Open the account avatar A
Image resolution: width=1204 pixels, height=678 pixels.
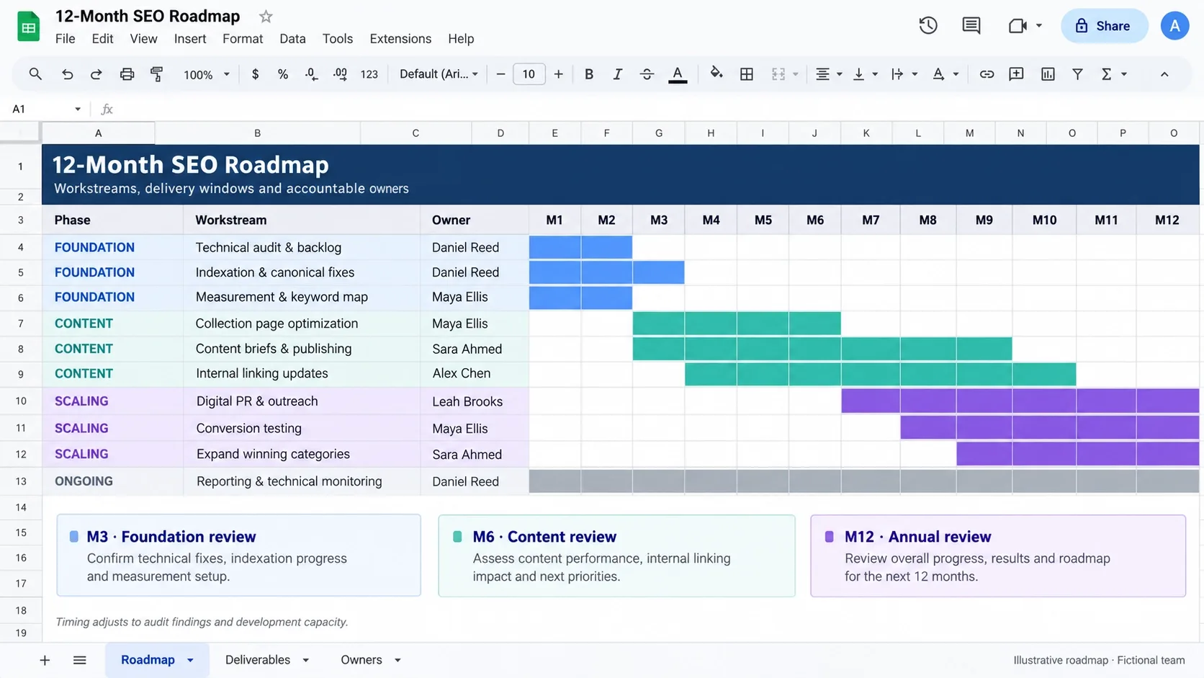pyautogui.click(x=1174, y=26)
